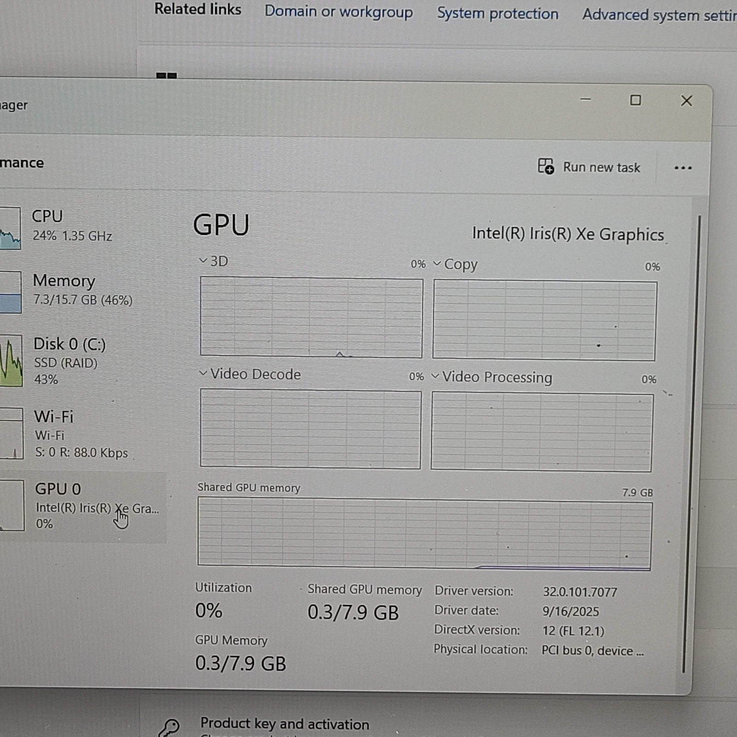Click the CPU usage mini graph thumbnail
This screenshot has width=737, height=737.
[x=10, y=228]
